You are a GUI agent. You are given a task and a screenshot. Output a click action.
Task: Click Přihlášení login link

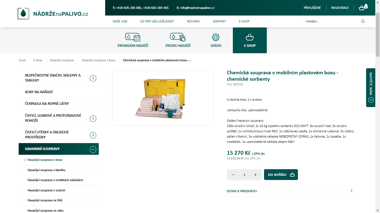[312, 8]
